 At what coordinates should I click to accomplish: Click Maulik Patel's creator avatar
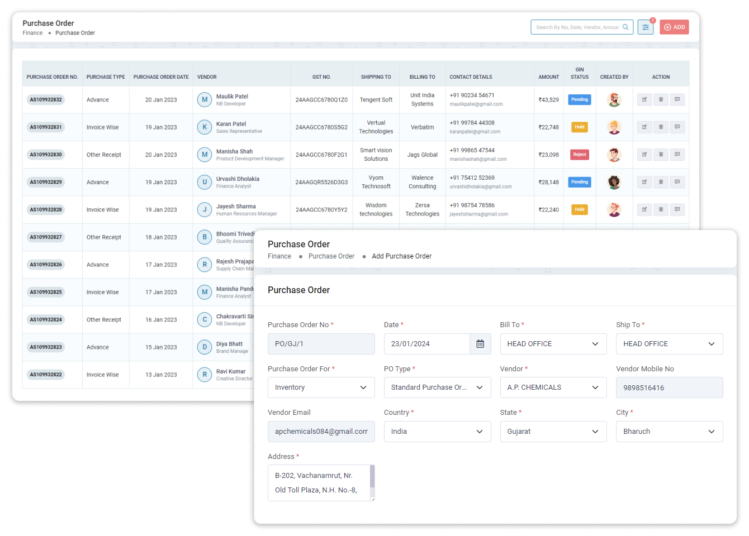614,100
